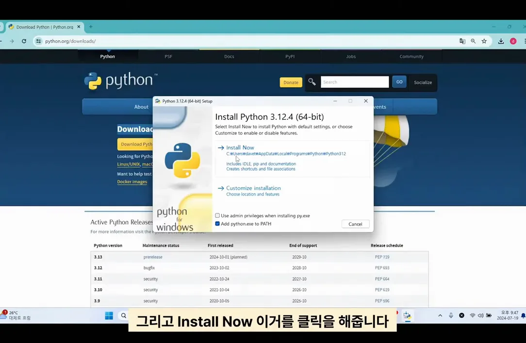Focus the website Search field
526x343 pixels.
pos(355,82)
